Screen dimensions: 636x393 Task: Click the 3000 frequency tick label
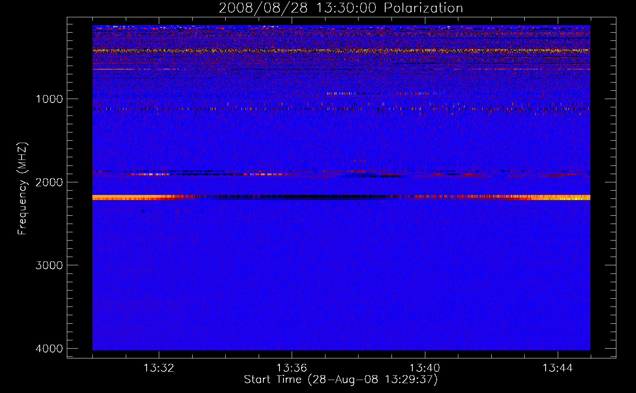(x=49, y=265)
